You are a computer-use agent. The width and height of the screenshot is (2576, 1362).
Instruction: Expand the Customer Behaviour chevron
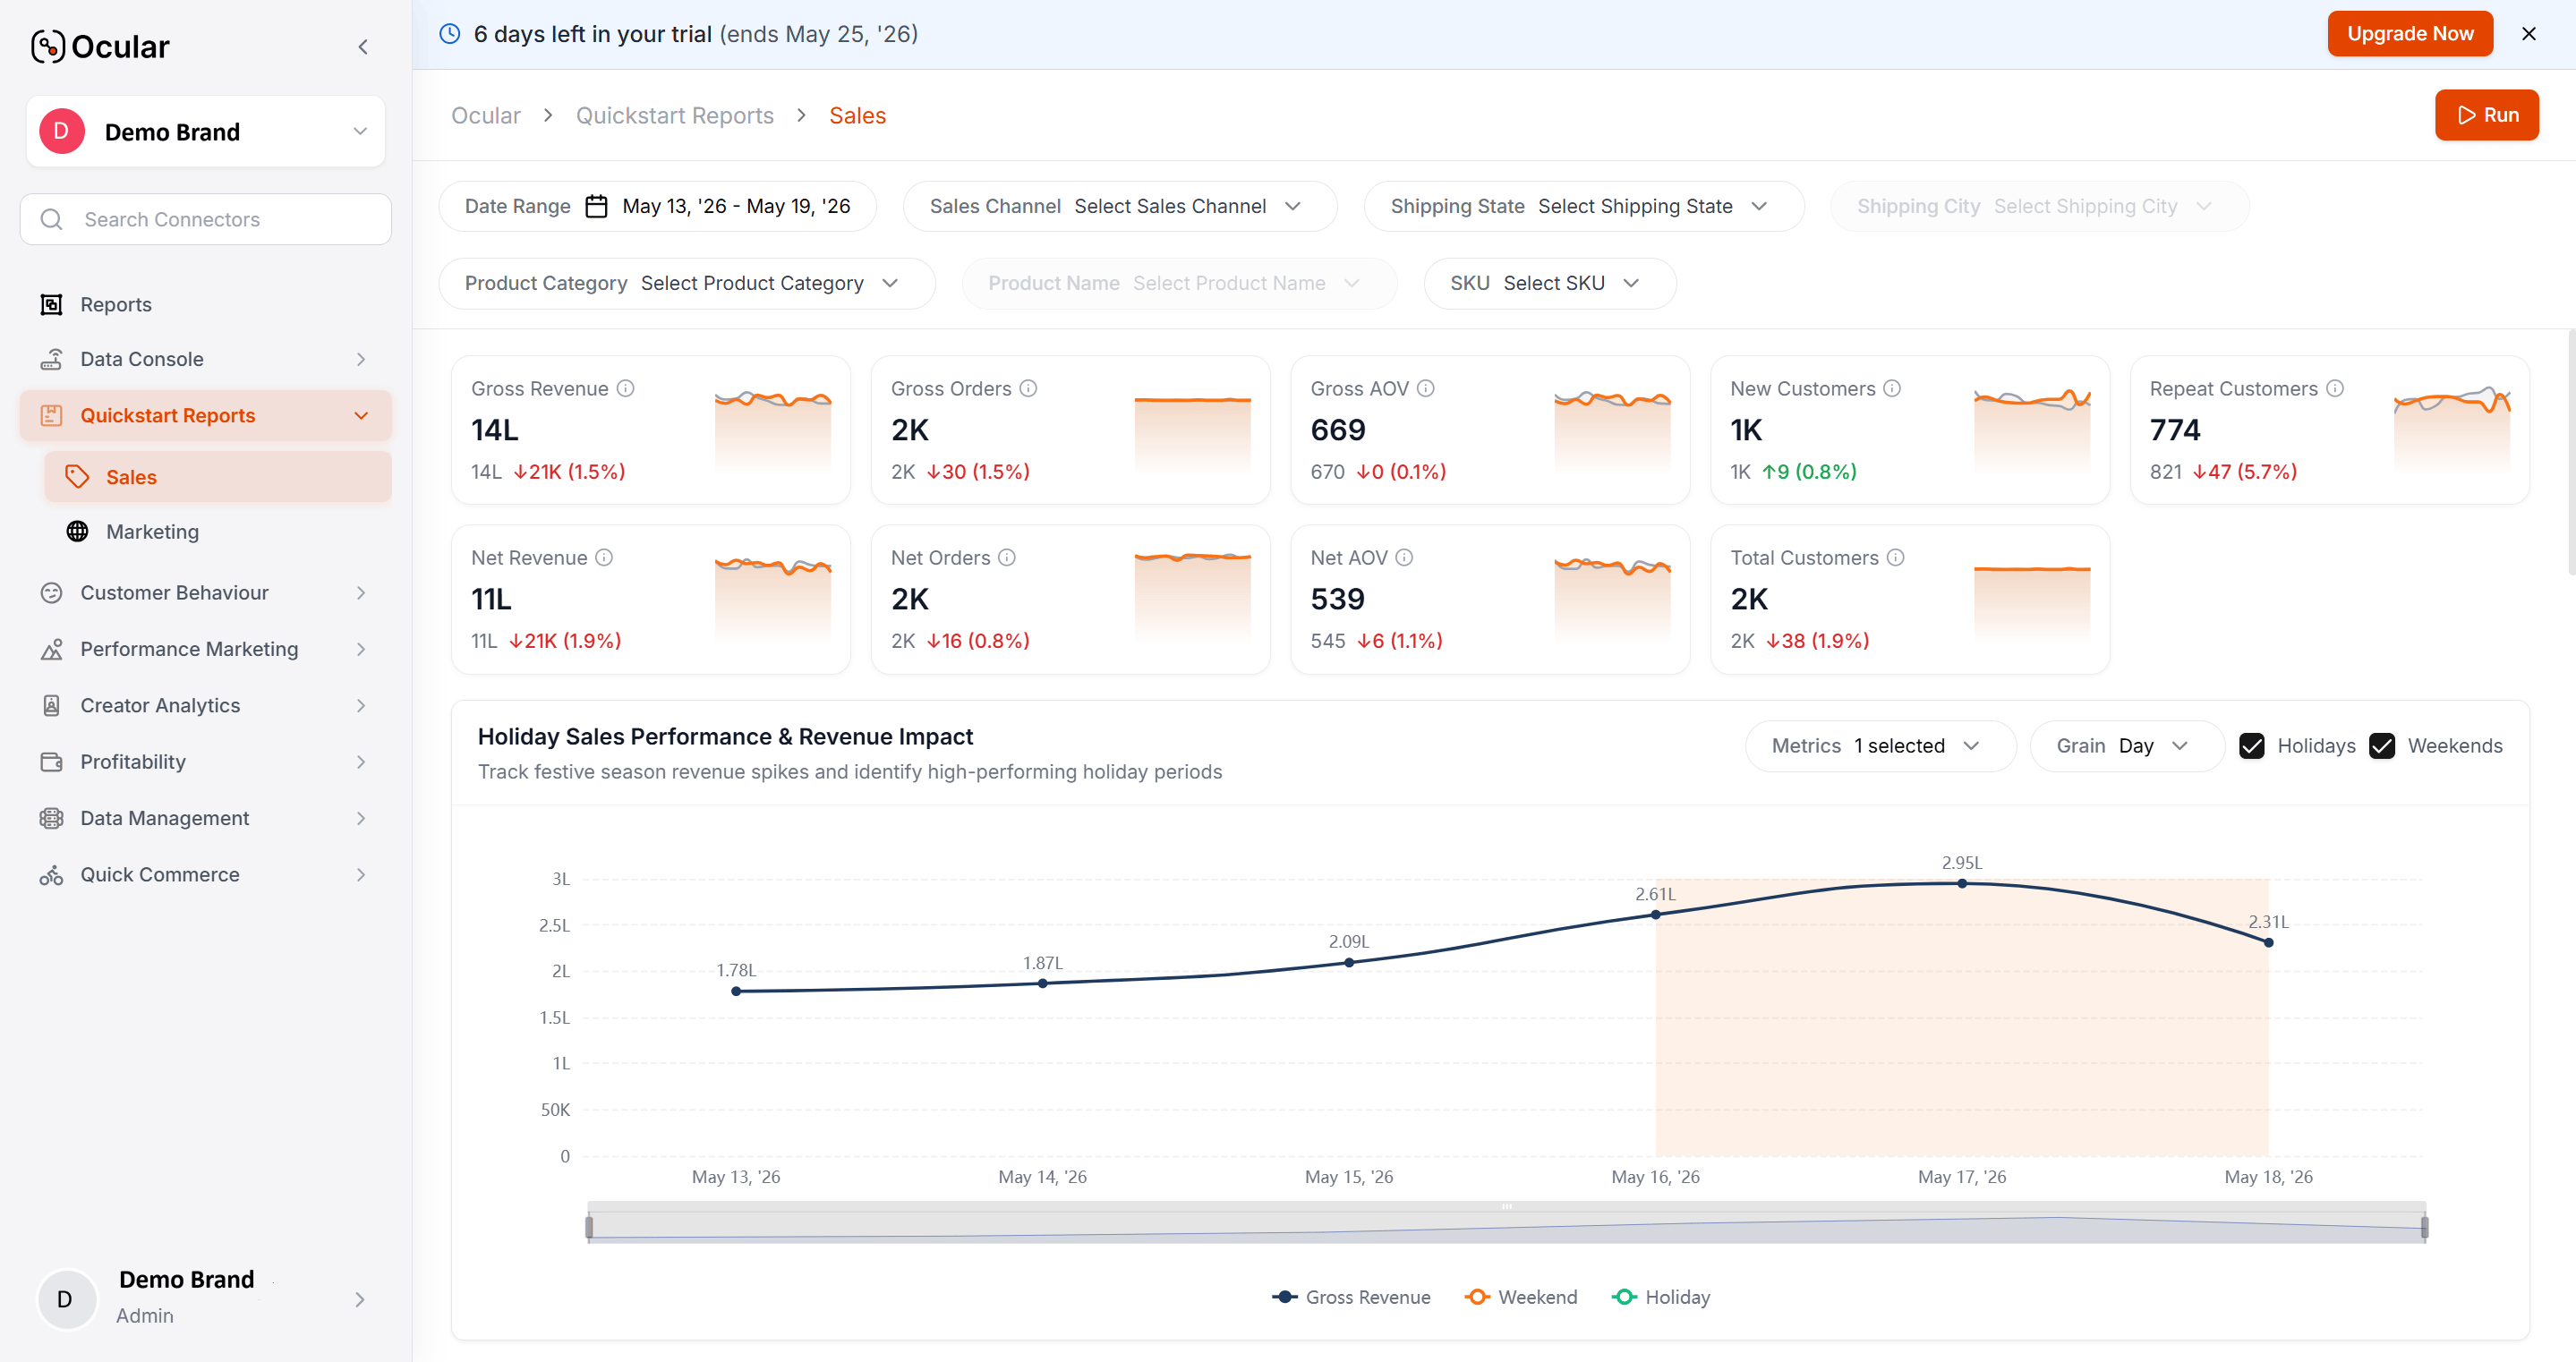361,593
